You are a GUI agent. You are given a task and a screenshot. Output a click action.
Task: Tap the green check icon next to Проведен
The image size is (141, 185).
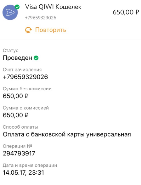36,58
